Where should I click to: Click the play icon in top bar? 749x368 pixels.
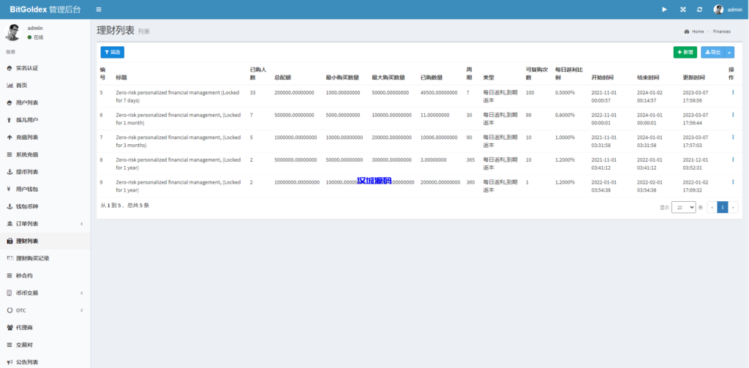coord(664,10)
